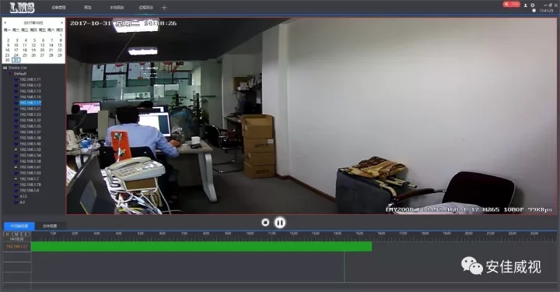This screenshot has height=292, width=560.
Task: Switch to the second top navigation tab
Action: (87, 8)
